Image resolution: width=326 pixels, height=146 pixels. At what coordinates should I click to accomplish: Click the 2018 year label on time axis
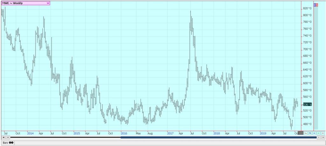tap(216, 133)
